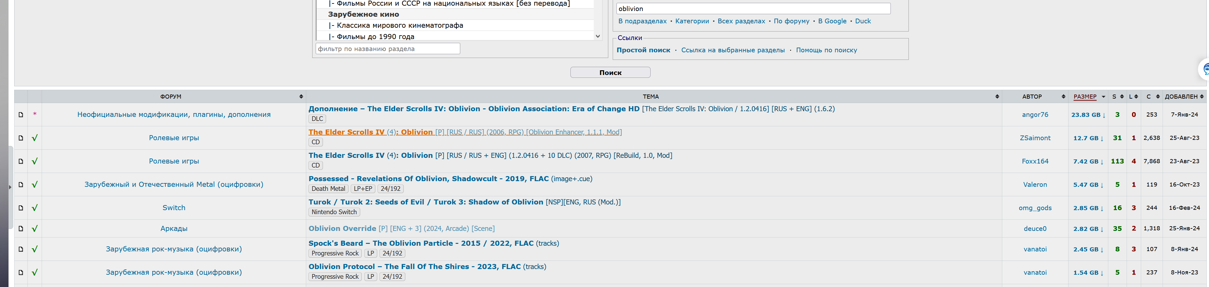Viewport: 1209px width, 287px height.
Task: Open the Oblivion ReBuild 1.0 Mod topic
Action: [490, 155]
